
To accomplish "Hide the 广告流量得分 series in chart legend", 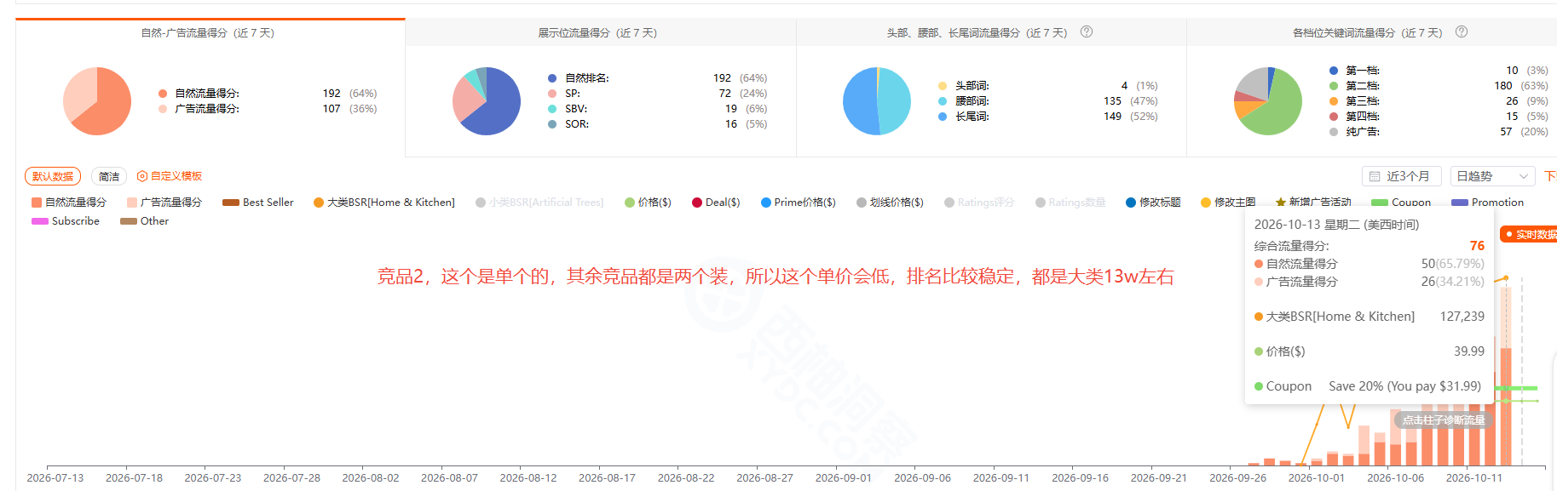I will pos(164,203).
